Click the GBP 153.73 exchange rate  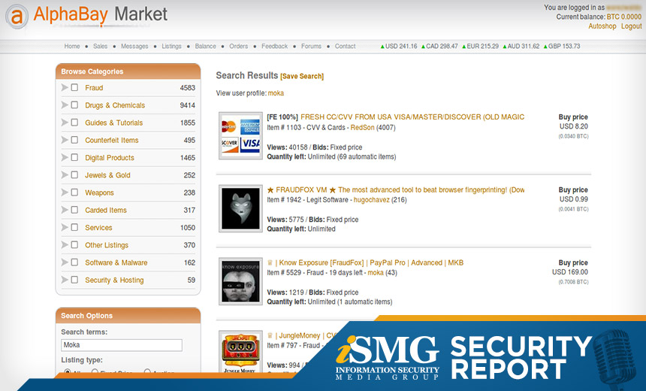(562, 46)
